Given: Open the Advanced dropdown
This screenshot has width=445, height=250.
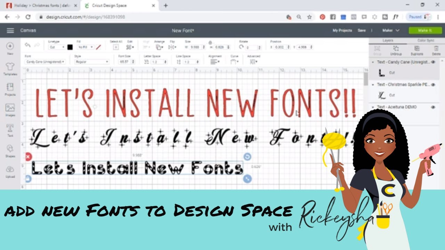Looking at the screenshot, I should click(253, 62).
